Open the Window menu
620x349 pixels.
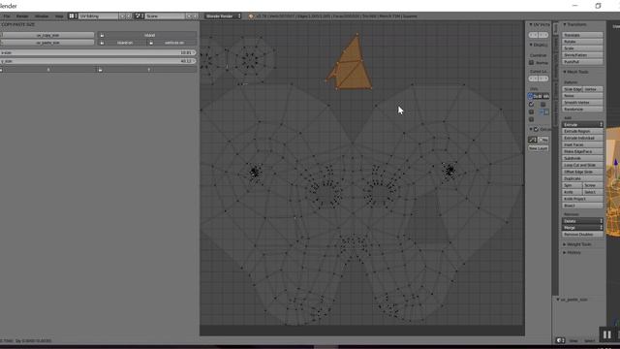click(x=42, y=16)
